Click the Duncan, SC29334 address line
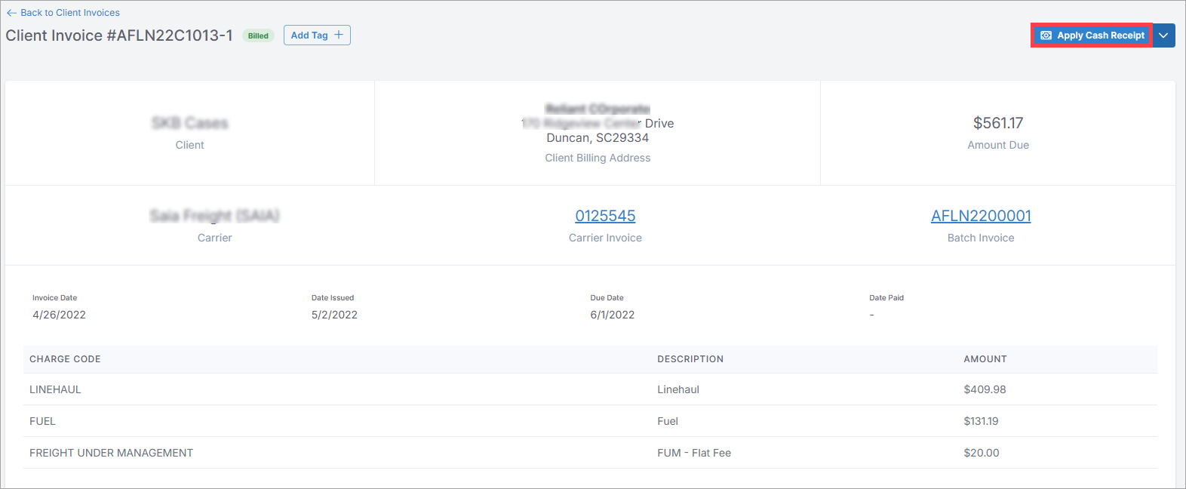1186x489 pixels. [598, 137]
